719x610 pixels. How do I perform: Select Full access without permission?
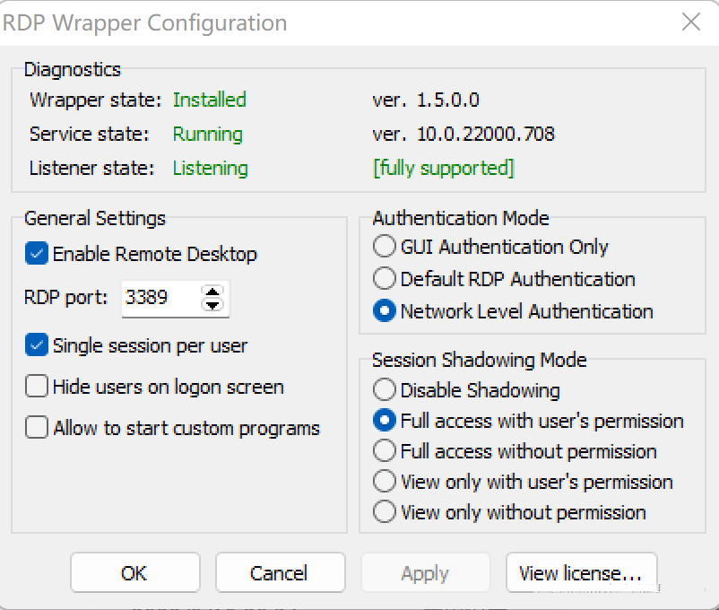[385, 451]
